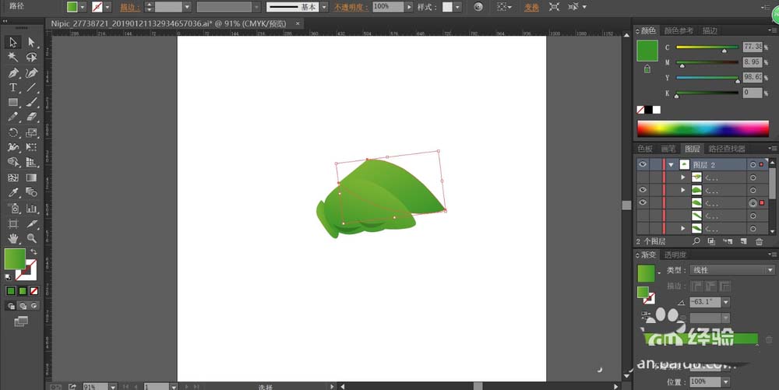
Task: Show the fourth hidden sublayer
Action: (643, 216)
